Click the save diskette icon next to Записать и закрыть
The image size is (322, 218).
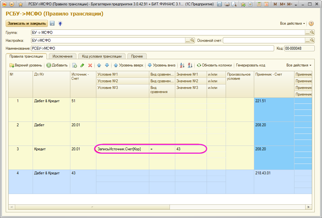coord(52,23)
